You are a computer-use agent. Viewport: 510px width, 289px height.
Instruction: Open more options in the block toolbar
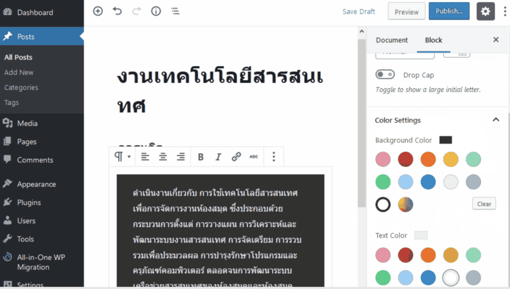pos(273,156)
